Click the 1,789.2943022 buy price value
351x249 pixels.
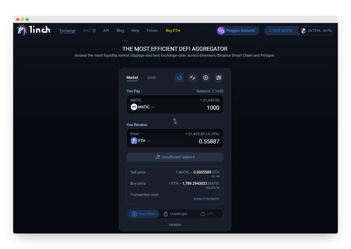click(x=195, y=184)
